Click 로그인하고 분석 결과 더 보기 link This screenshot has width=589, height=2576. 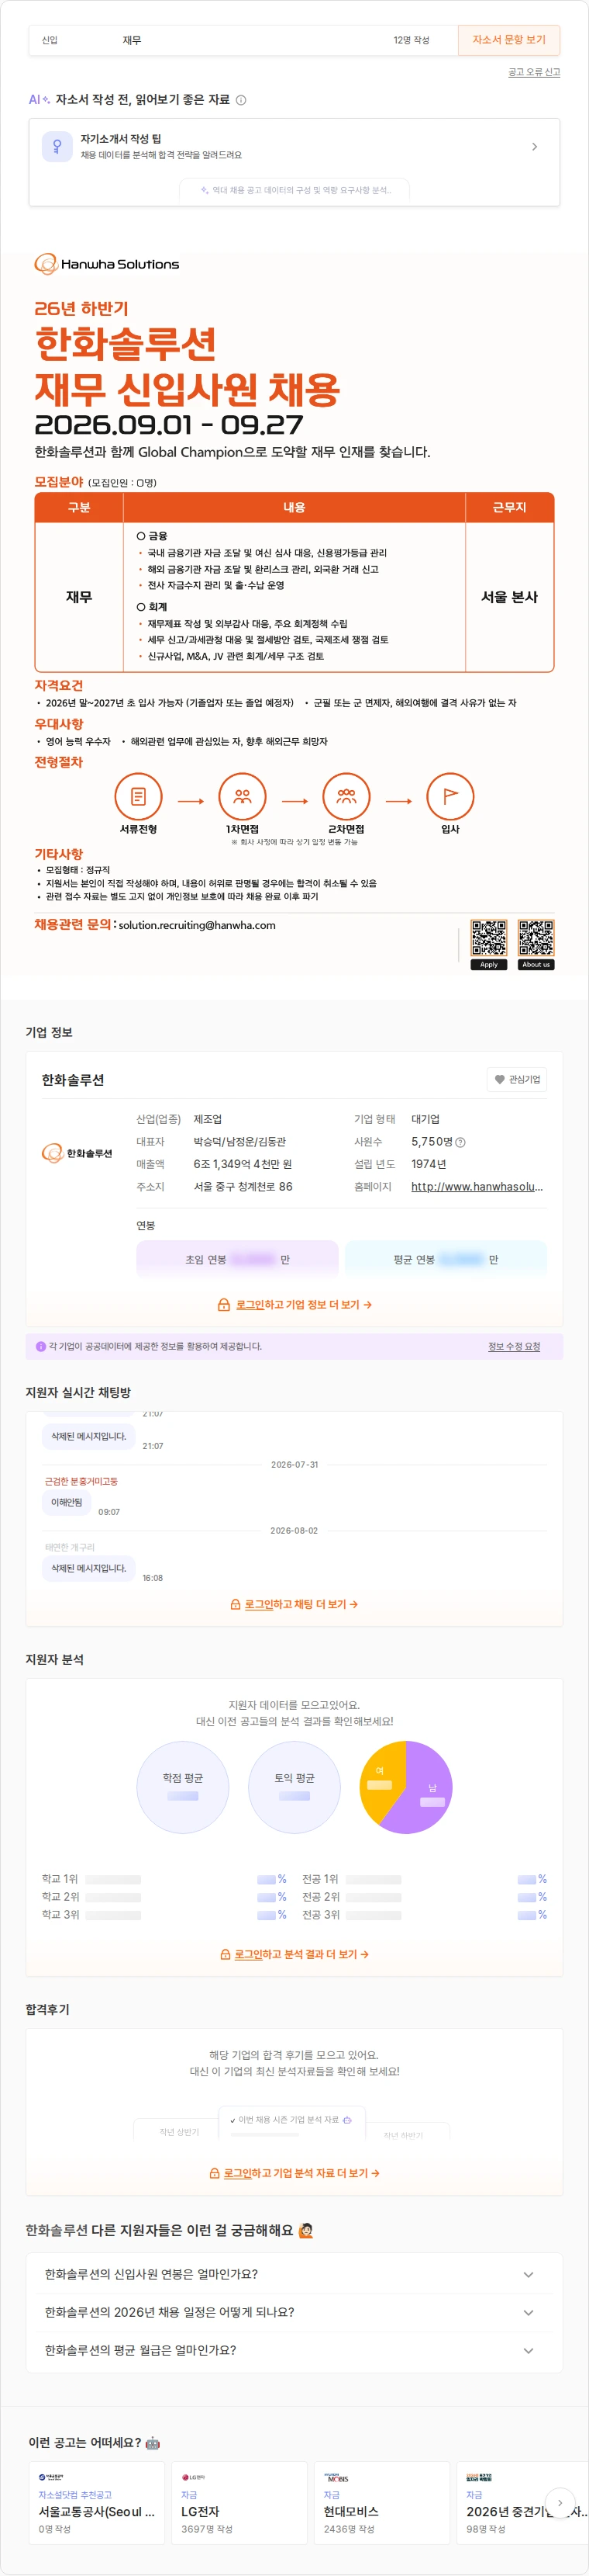[x=301, y=1954]
